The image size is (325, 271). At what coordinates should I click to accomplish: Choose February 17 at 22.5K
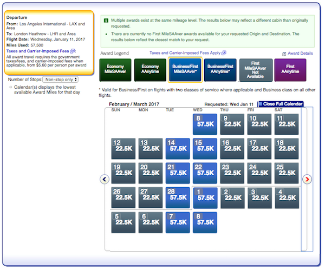tap(259, 149)
